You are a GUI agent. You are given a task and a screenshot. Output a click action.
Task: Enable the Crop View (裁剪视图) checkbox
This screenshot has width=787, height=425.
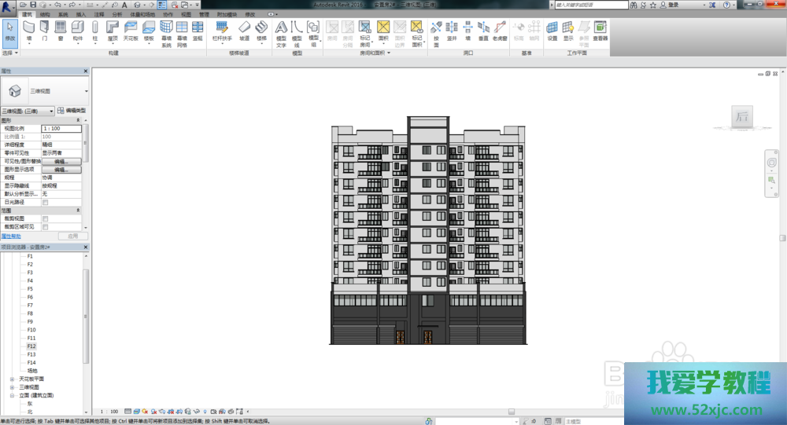(45, 218)
